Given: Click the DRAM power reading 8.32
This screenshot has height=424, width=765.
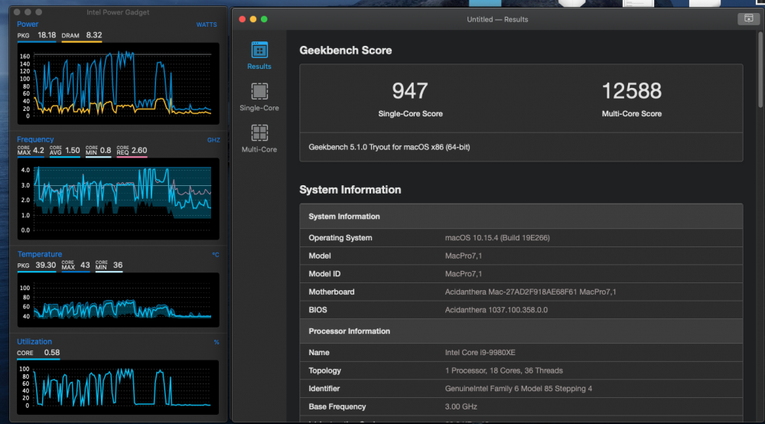Looking at the screenshot, I should [94, 35].
